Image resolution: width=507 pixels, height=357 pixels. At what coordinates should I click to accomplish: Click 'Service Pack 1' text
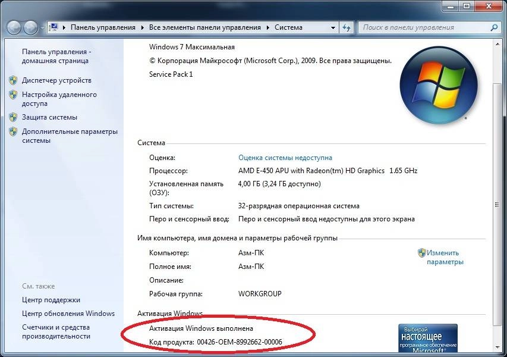click(x=171, y=74)
